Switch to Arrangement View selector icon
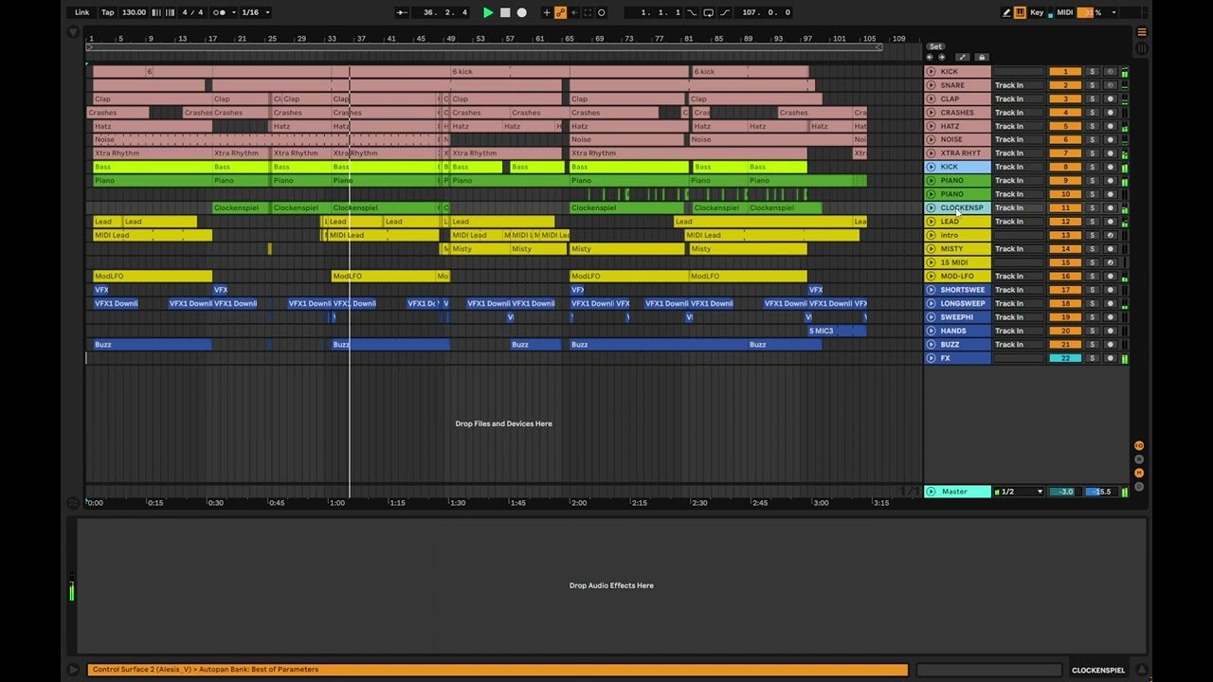Screen dimensions: 1213x682 1142,32
